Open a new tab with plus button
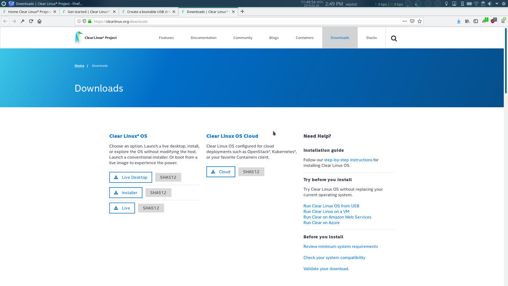The height and width of the screenshot is (286, 508). click(x=242, y=11)
